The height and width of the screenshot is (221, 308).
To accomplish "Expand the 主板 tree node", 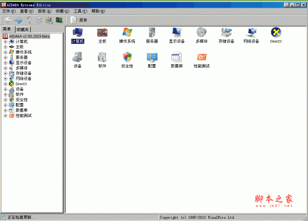I will coord(6,47).
